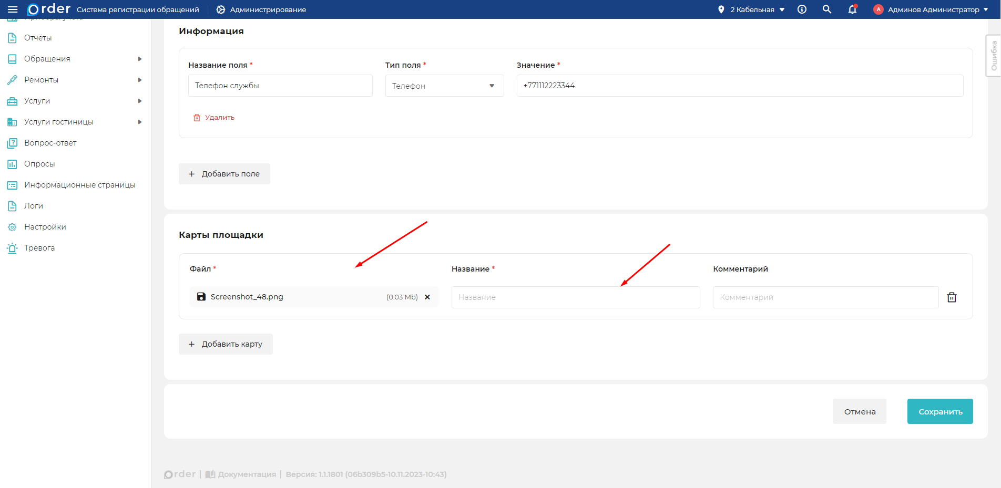Expand the Ремонты submenu arrow

click(140, 80)
